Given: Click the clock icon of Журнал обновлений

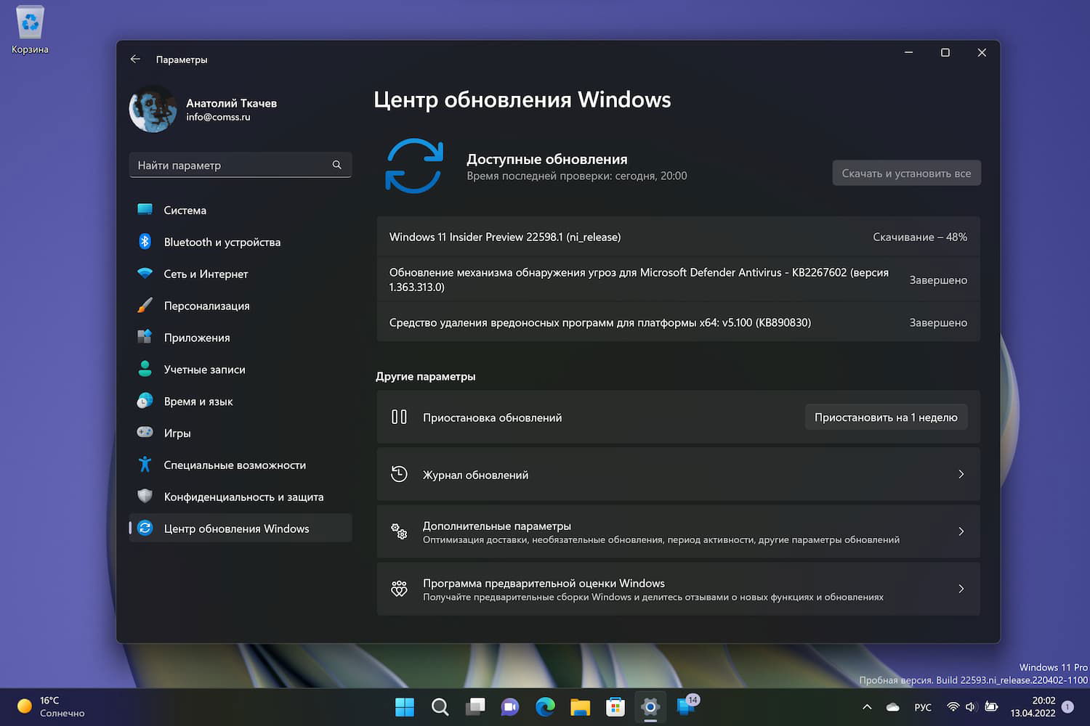Looking at the screenshot, I should (x=399, y=473).
